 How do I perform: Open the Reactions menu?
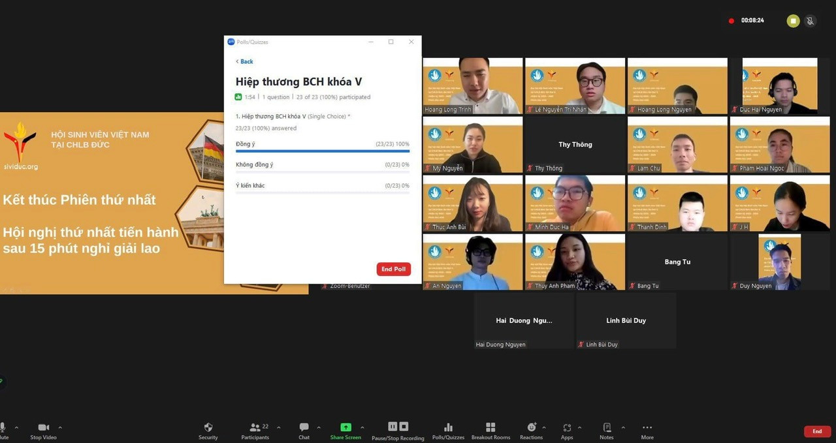coord(532,428)
